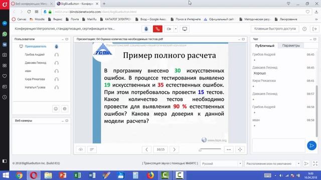Toggle fullscreen icon at bottom right

pos(315,163)
